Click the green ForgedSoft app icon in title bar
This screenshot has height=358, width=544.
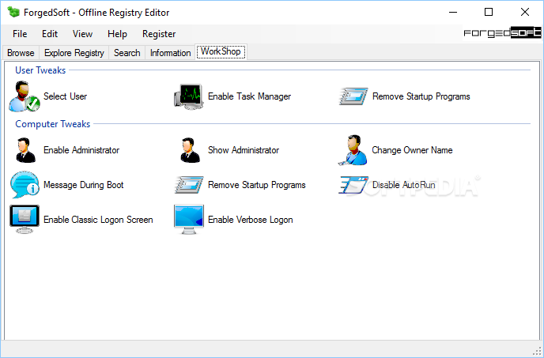(14, 12)
